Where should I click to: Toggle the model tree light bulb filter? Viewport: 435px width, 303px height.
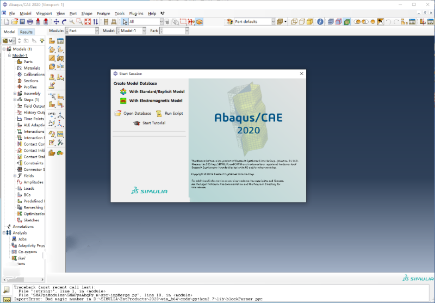point(42,41)
